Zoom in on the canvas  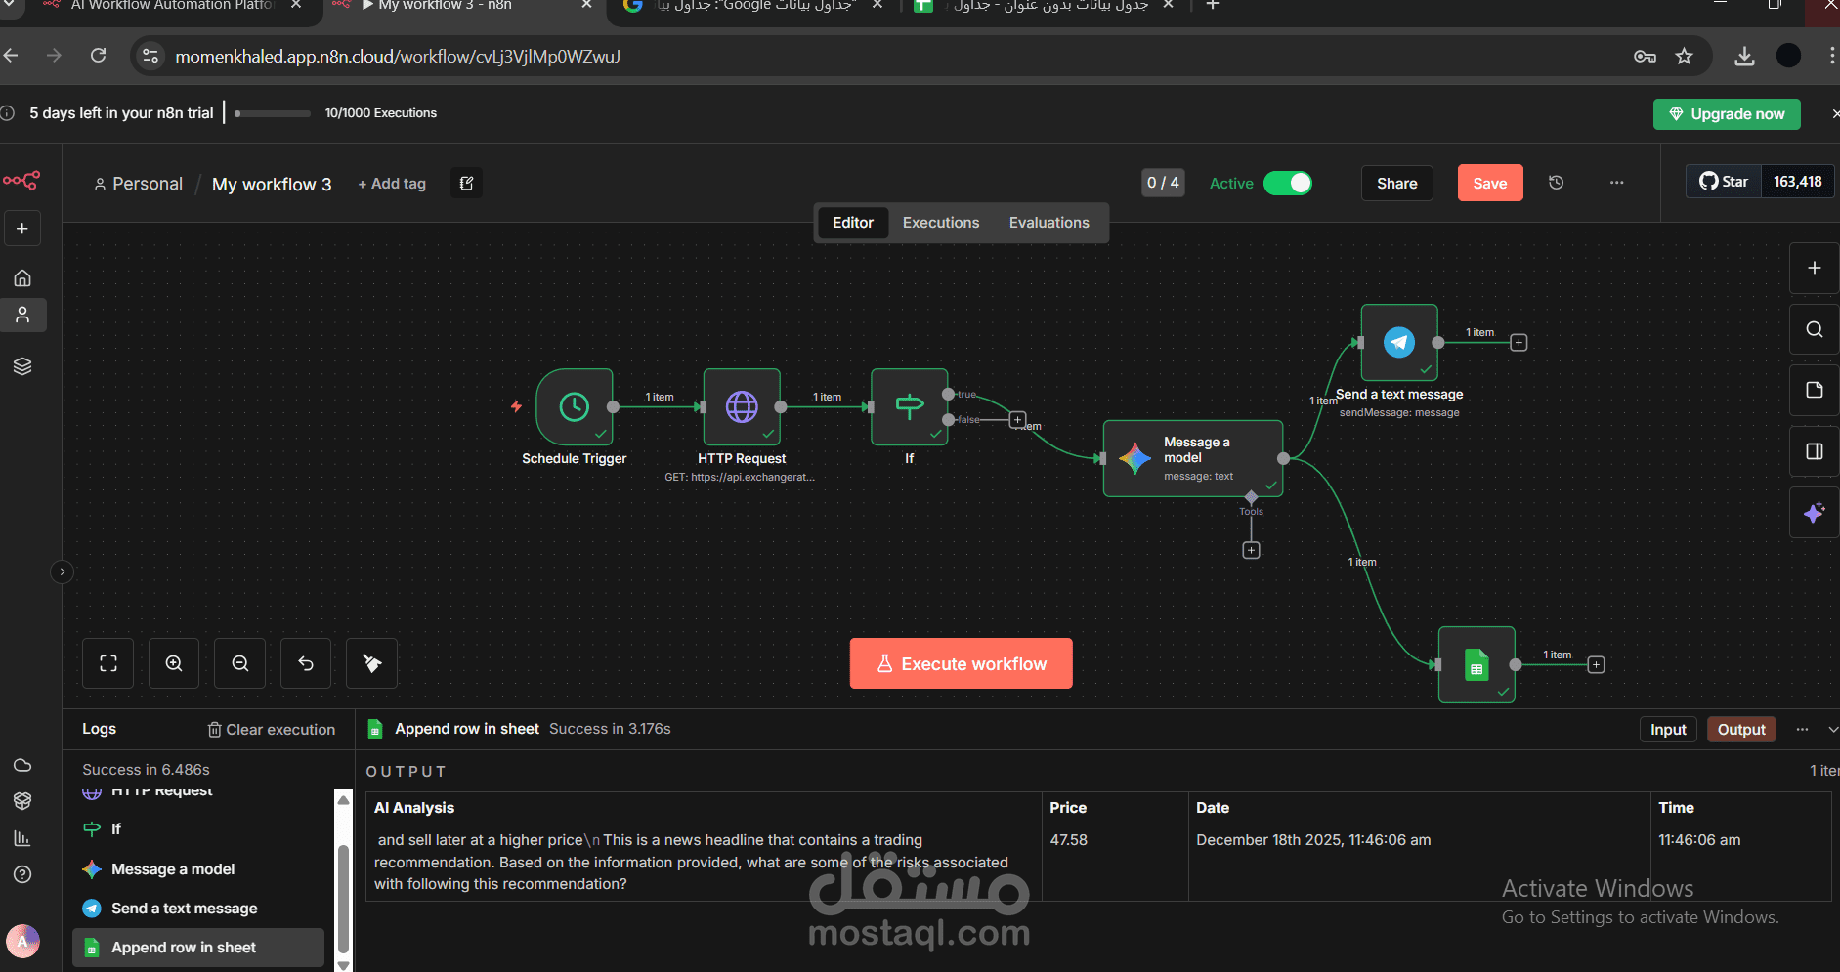(x=174, y=663)
